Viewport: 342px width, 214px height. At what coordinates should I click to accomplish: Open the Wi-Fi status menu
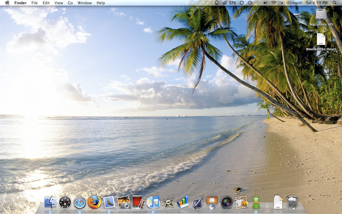point(274,3)
